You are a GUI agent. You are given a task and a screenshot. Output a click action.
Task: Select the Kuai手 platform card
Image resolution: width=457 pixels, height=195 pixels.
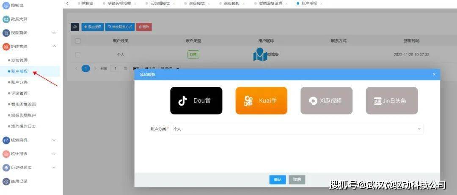click(x=262, y=100)
